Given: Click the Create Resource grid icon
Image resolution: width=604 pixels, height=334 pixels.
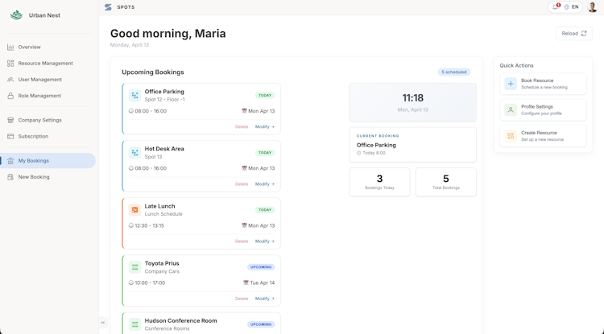Looking at the screenshot, I should 511,136.
